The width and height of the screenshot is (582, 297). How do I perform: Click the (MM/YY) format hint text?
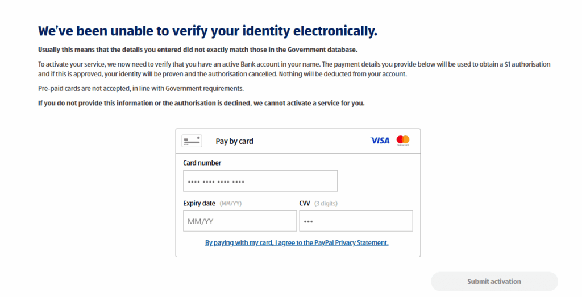pos(234,204)
